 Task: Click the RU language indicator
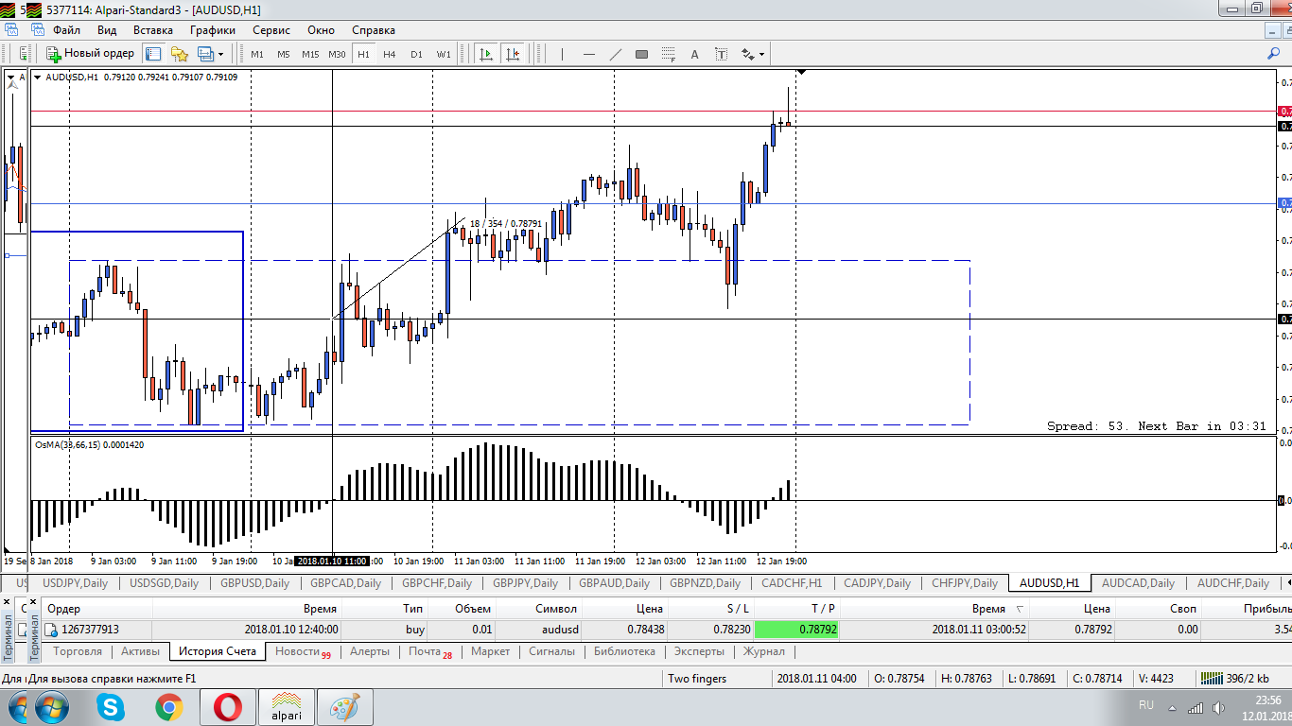1146,705
